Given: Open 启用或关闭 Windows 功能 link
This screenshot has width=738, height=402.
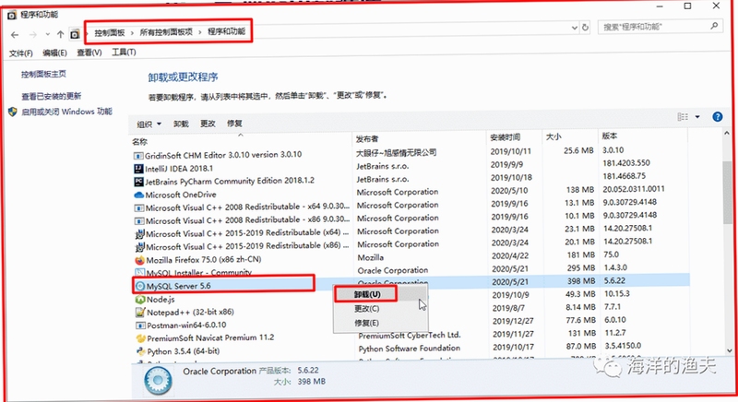Looking at the screenshot, I should [66, 112].
